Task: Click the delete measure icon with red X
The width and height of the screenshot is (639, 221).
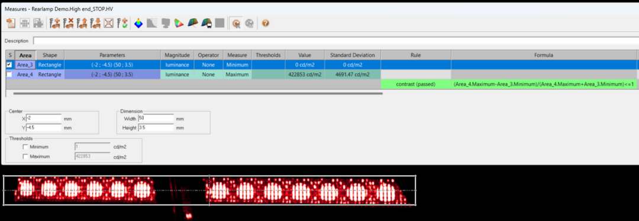Action: coord(69,24)
